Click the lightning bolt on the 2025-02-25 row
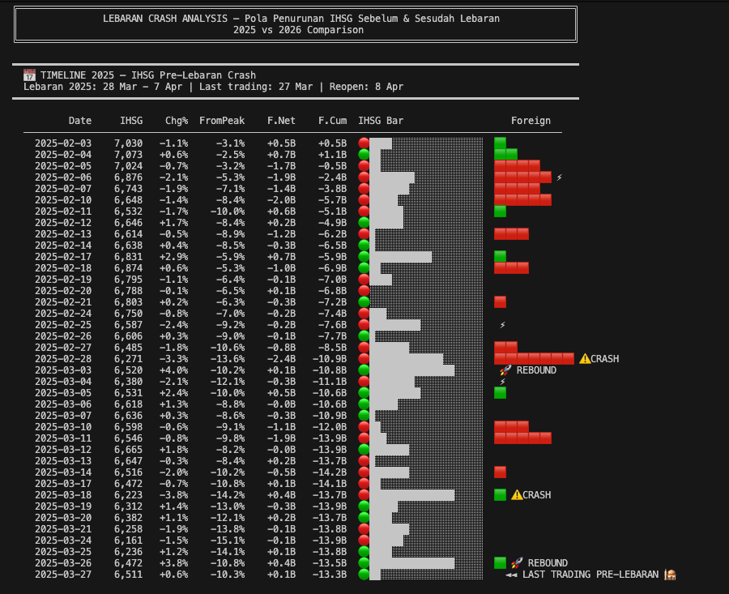 (502, 325)
